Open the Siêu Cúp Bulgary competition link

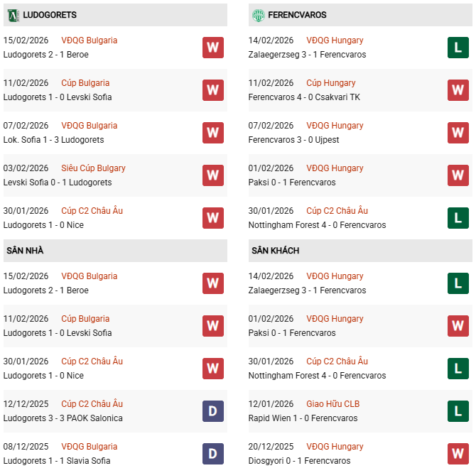tap(93, 168)
